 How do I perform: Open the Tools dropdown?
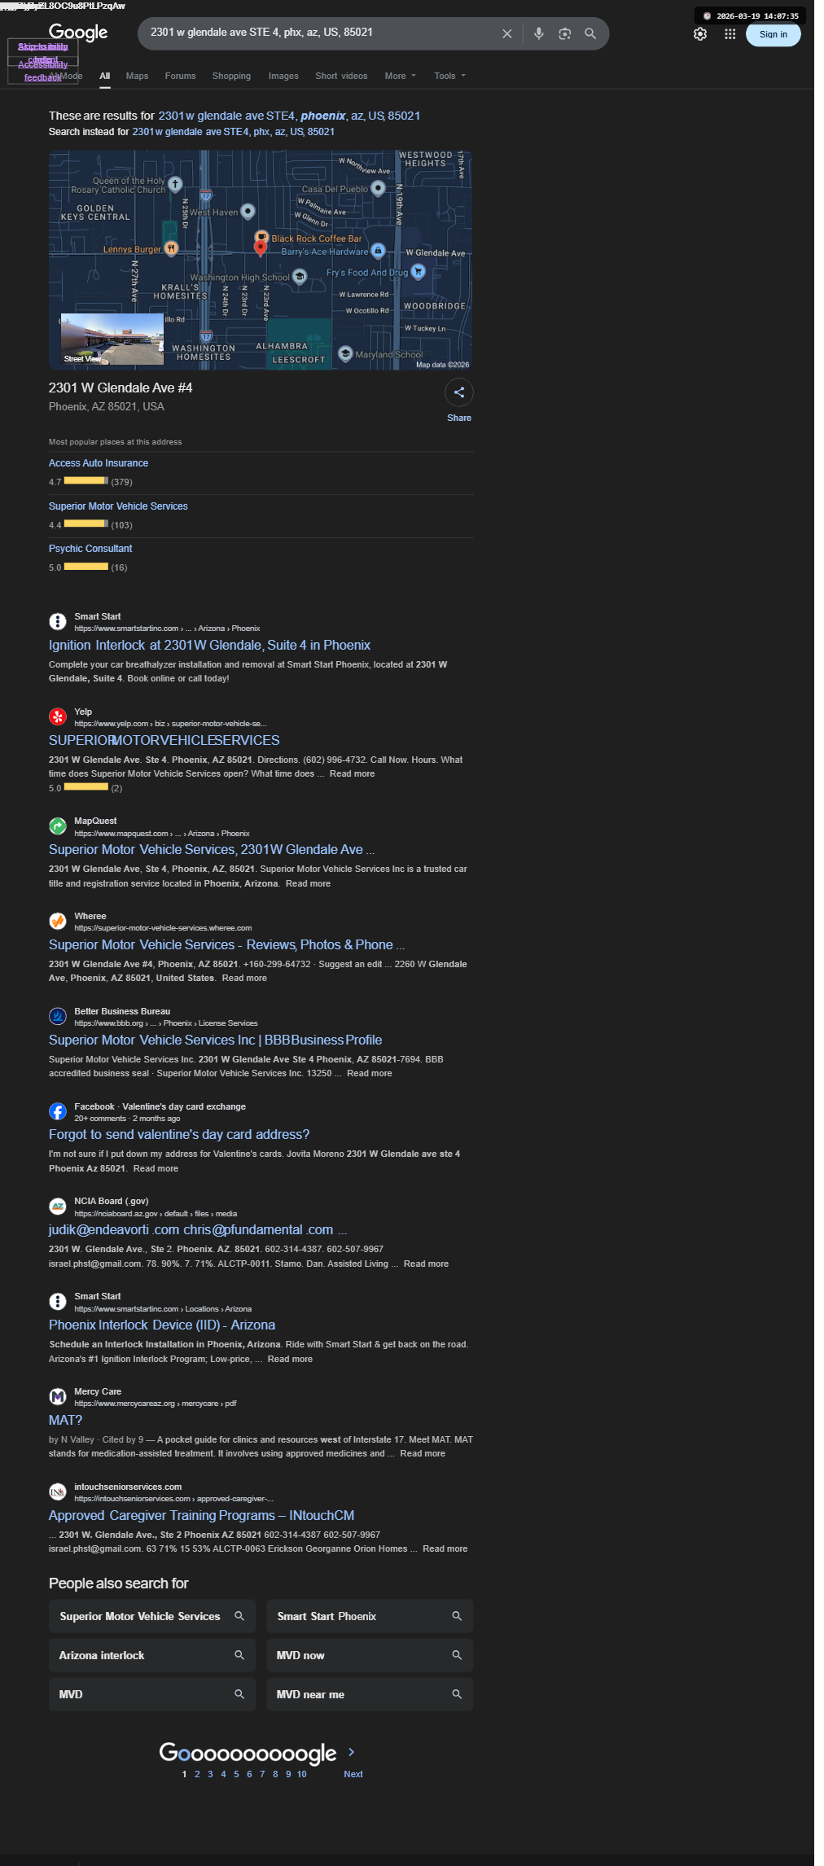point(450,76)
